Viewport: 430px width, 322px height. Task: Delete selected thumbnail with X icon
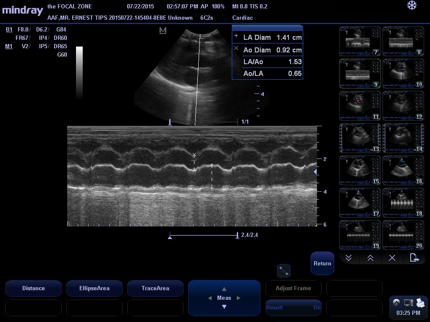click(x=392, y=258)
